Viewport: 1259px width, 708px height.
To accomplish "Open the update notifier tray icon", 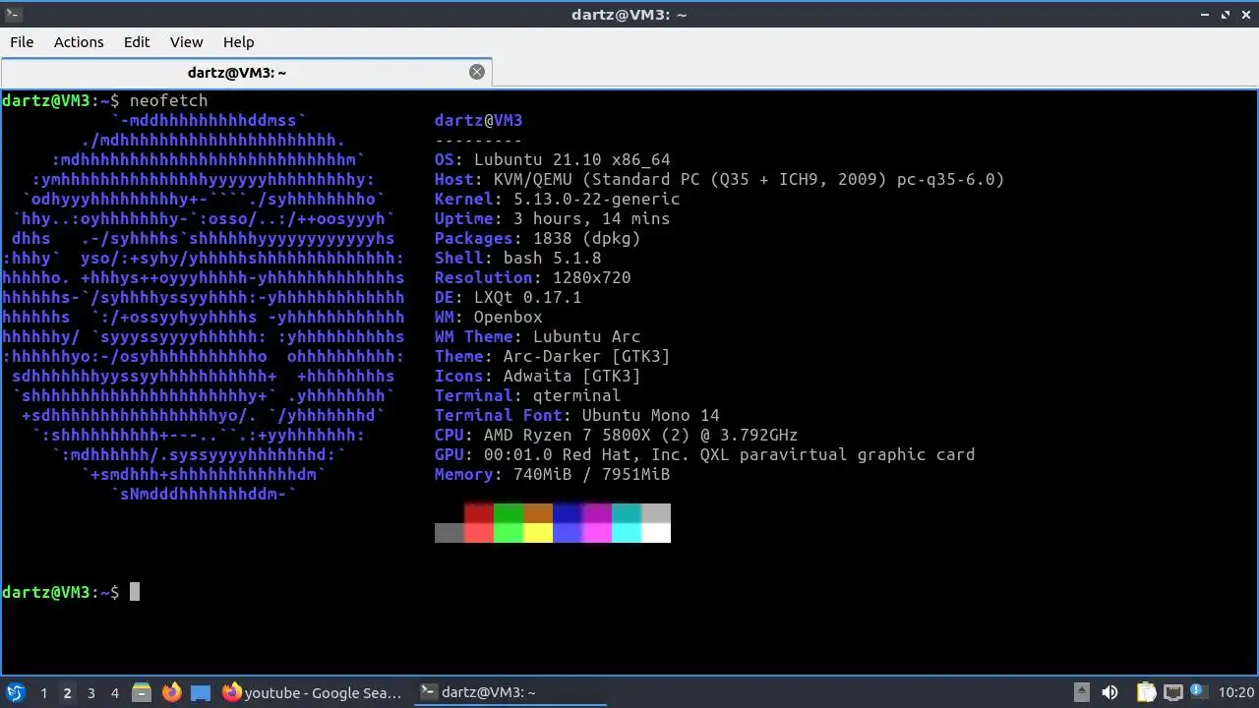I will (1198, 692).
